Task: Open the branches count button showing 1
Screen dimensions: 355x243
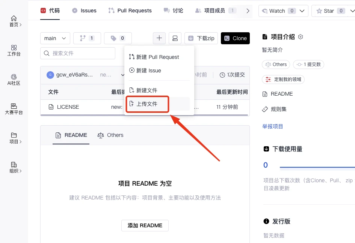Action: point(87,38)
